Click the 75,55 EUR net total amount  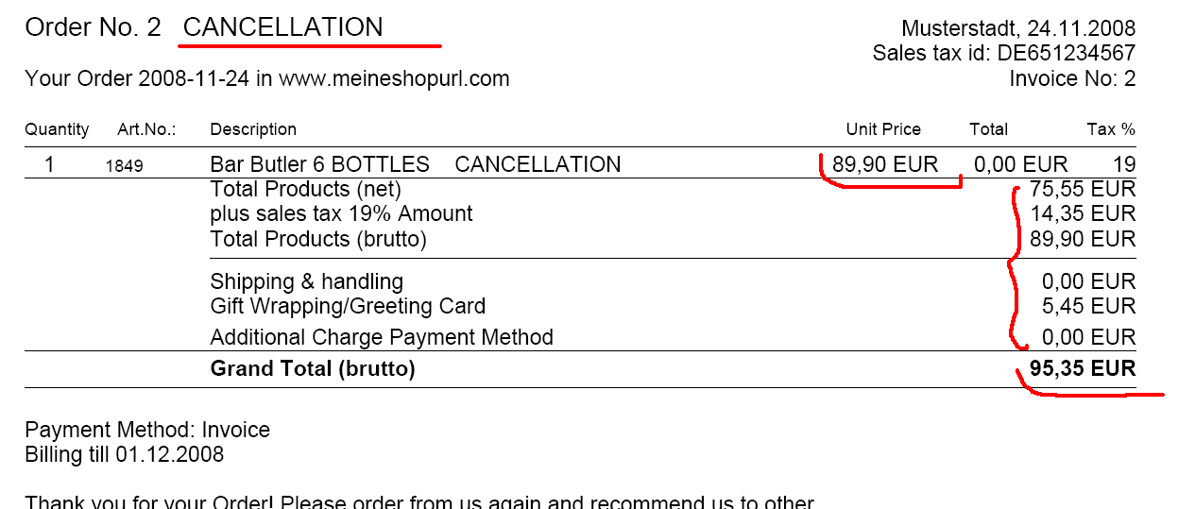click(x=1083, y=190)
